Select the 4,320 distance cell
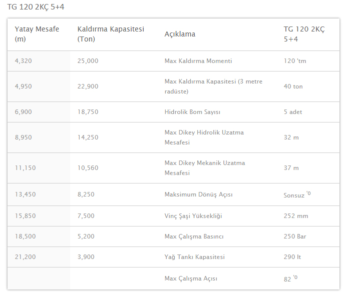Screen dimensions: 346x296 click(23, 61)
